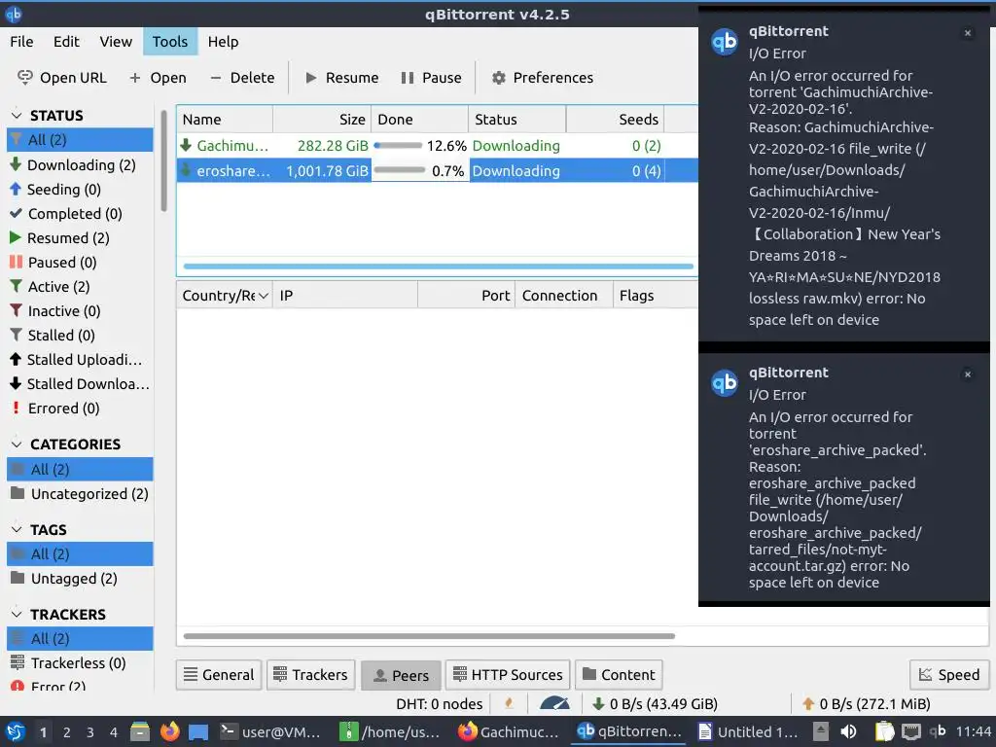Select the eroshare… torrent row
Image resolution: width=996 pixels, height=747 pixels.
(x=437, y=171)
